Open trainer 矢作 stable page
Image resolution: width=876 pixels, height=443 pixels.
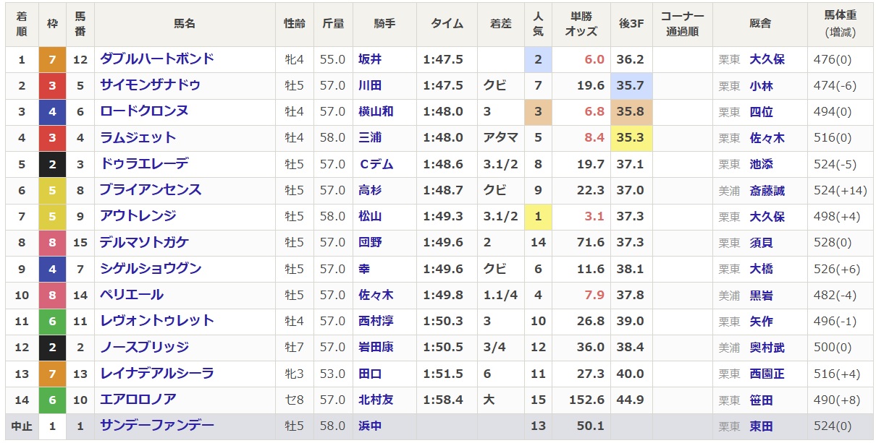tap(761, 322)
